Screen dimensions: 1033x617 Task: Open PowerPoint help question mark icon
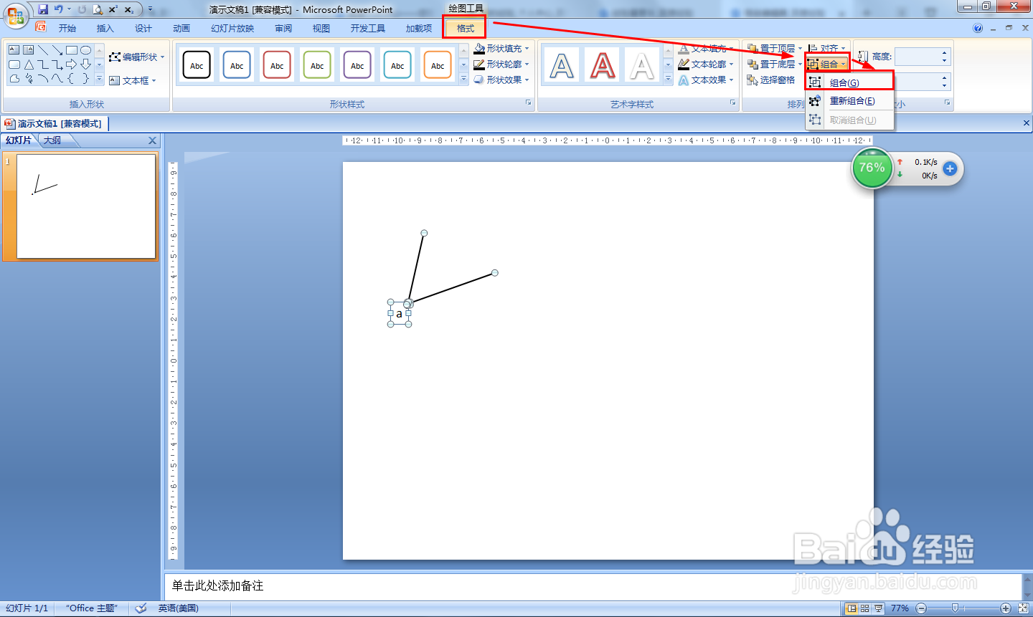pos(978,28)
